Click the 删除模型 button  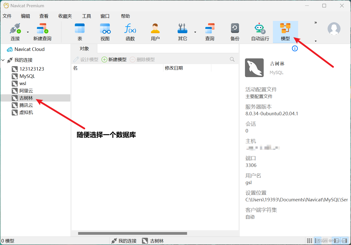pos(142,59)
